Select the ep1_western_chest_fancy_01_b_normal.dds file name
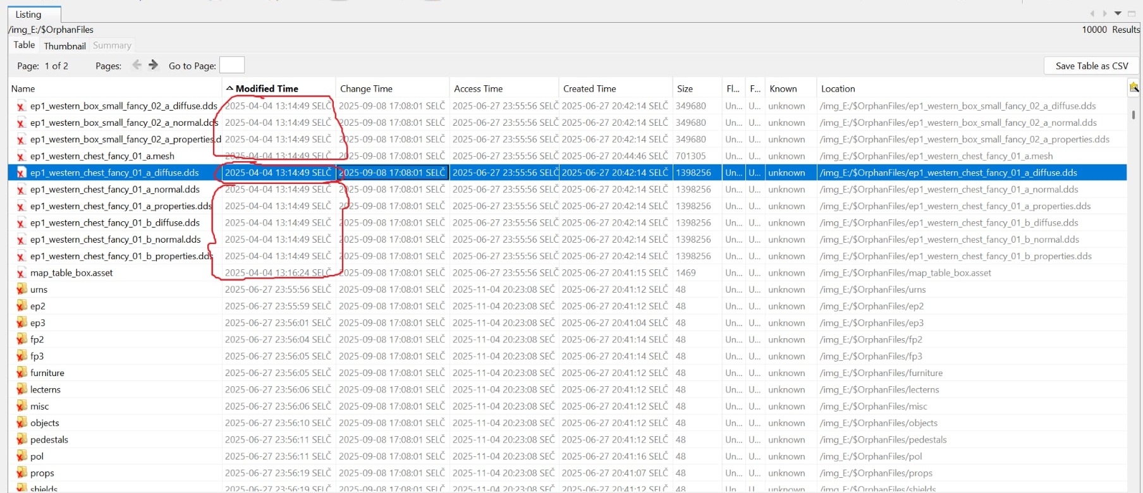Viewport: 1143px width, 493px height. point(116,240)
